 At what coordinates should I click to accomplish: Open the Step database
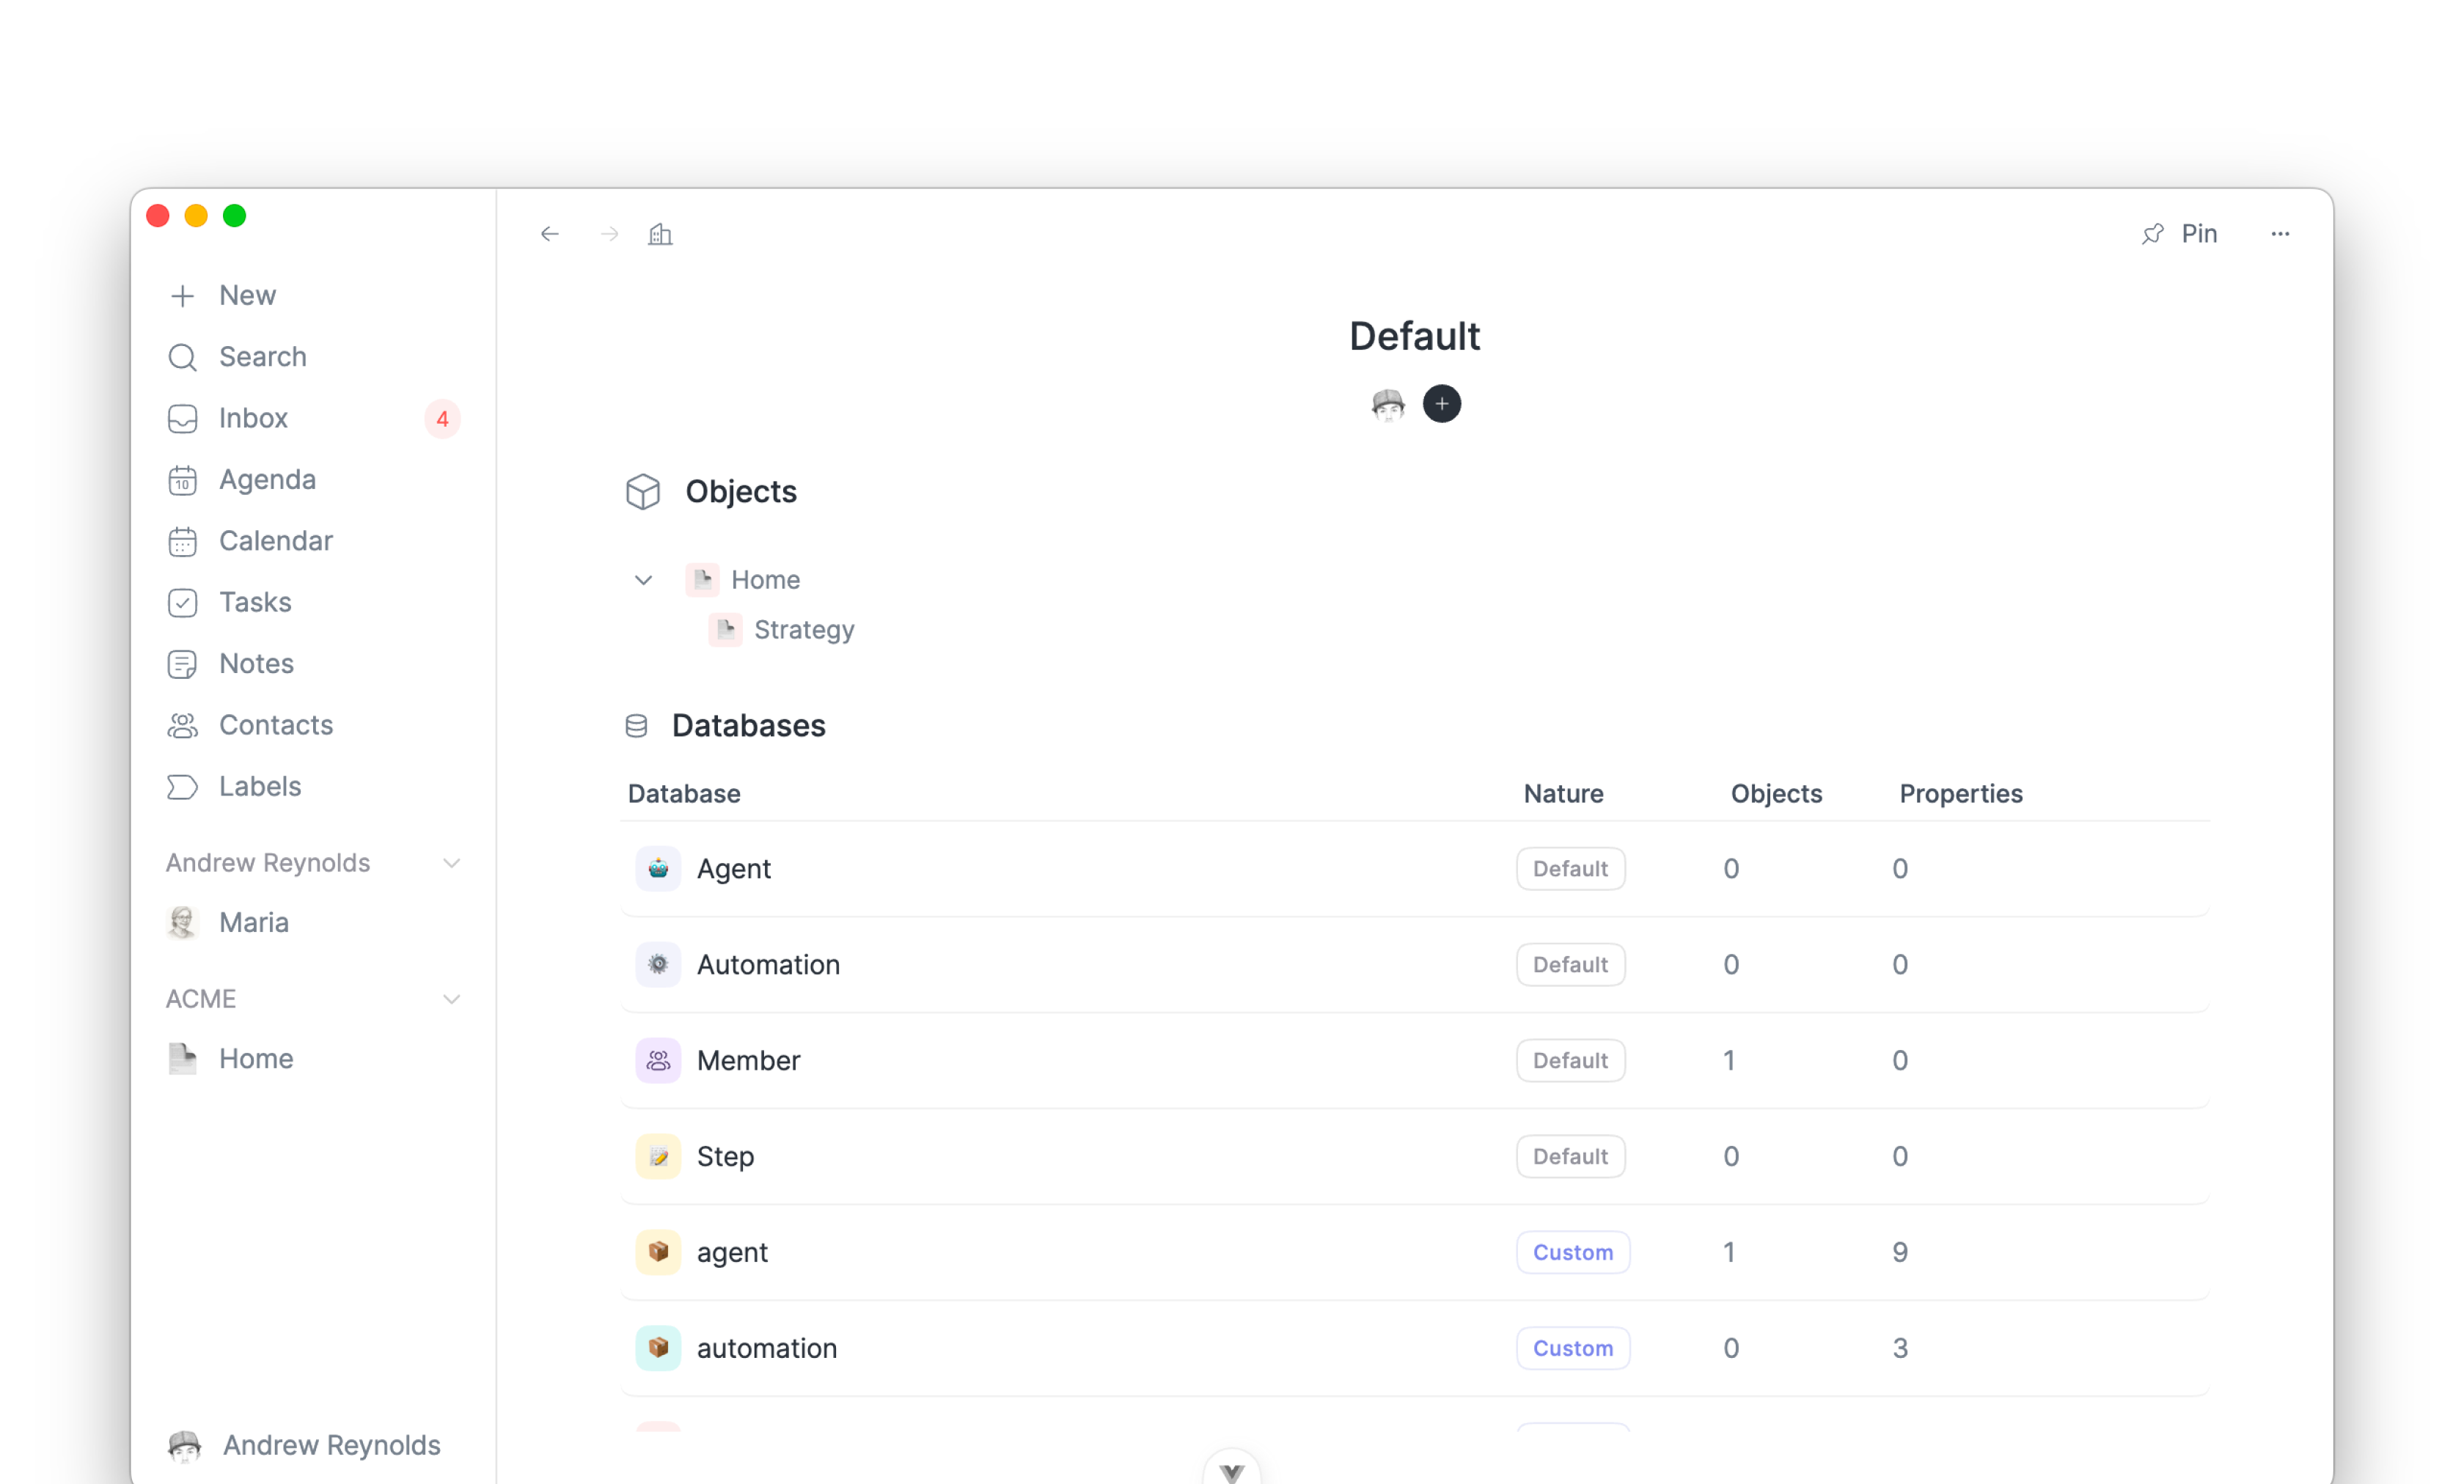[725, 1157]
